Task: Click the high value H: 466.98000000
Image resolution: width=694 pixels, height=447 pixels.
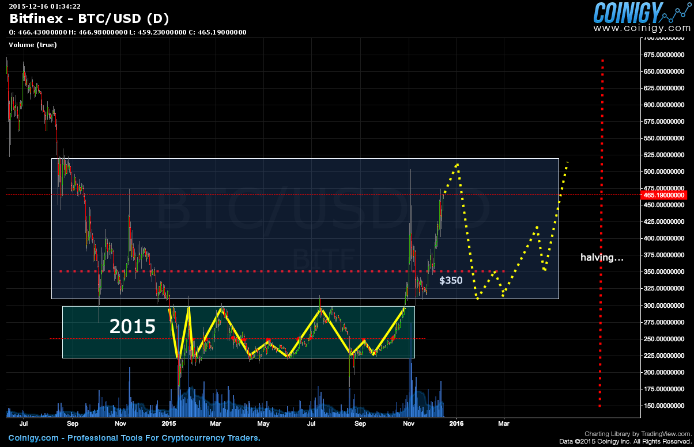Action: (x=97, y=32)
